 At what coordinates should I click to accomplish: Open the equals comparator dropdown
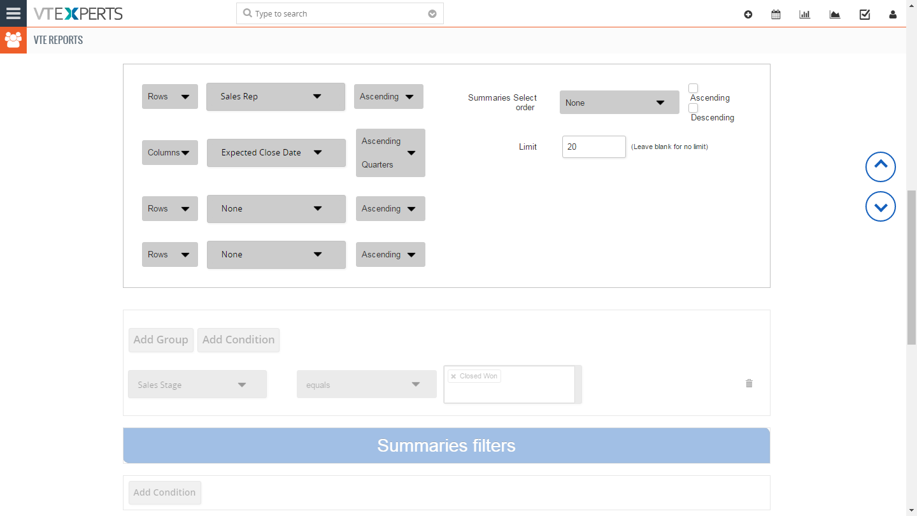367,385
